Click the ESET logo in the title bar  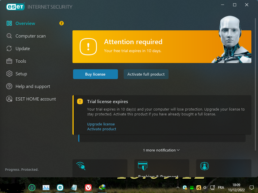(15, 7)
